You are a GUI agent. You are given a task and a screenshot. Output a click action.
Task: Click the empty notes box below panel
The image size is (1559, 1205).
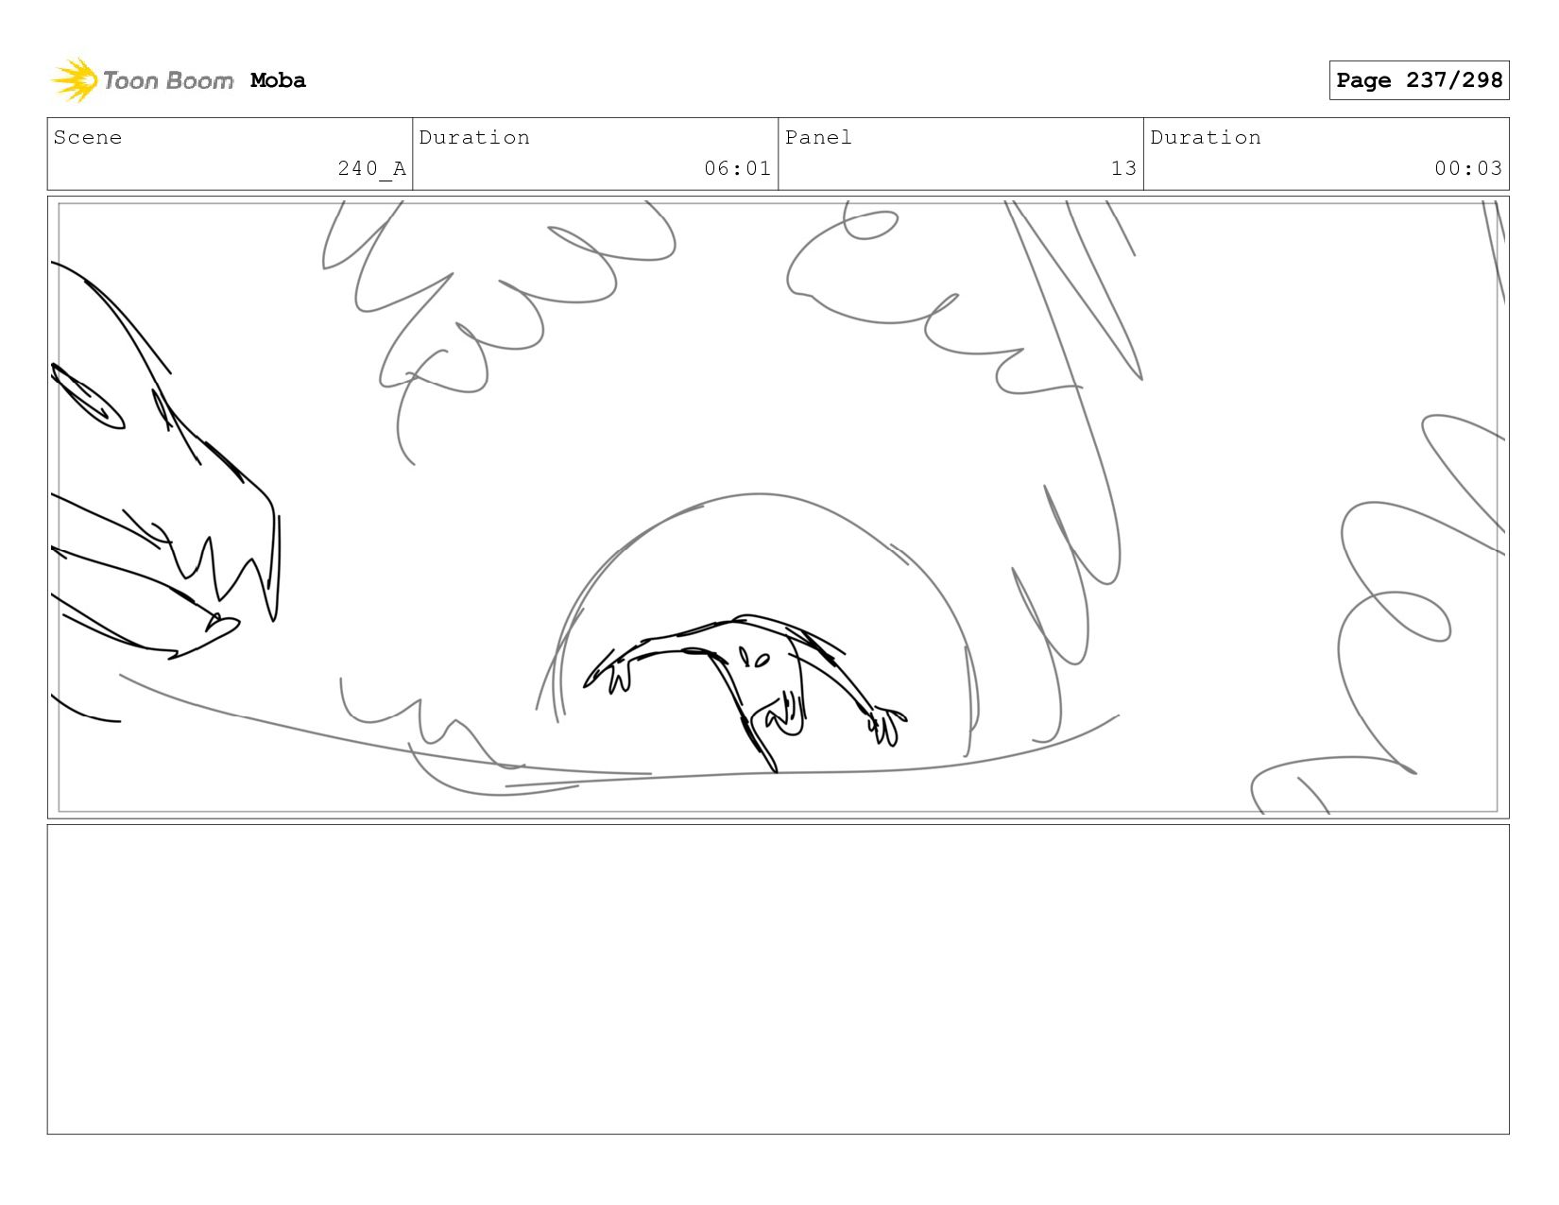point(779,979)
